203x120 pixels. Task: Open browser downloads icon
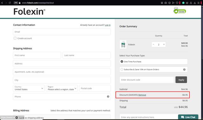(195, 3)
